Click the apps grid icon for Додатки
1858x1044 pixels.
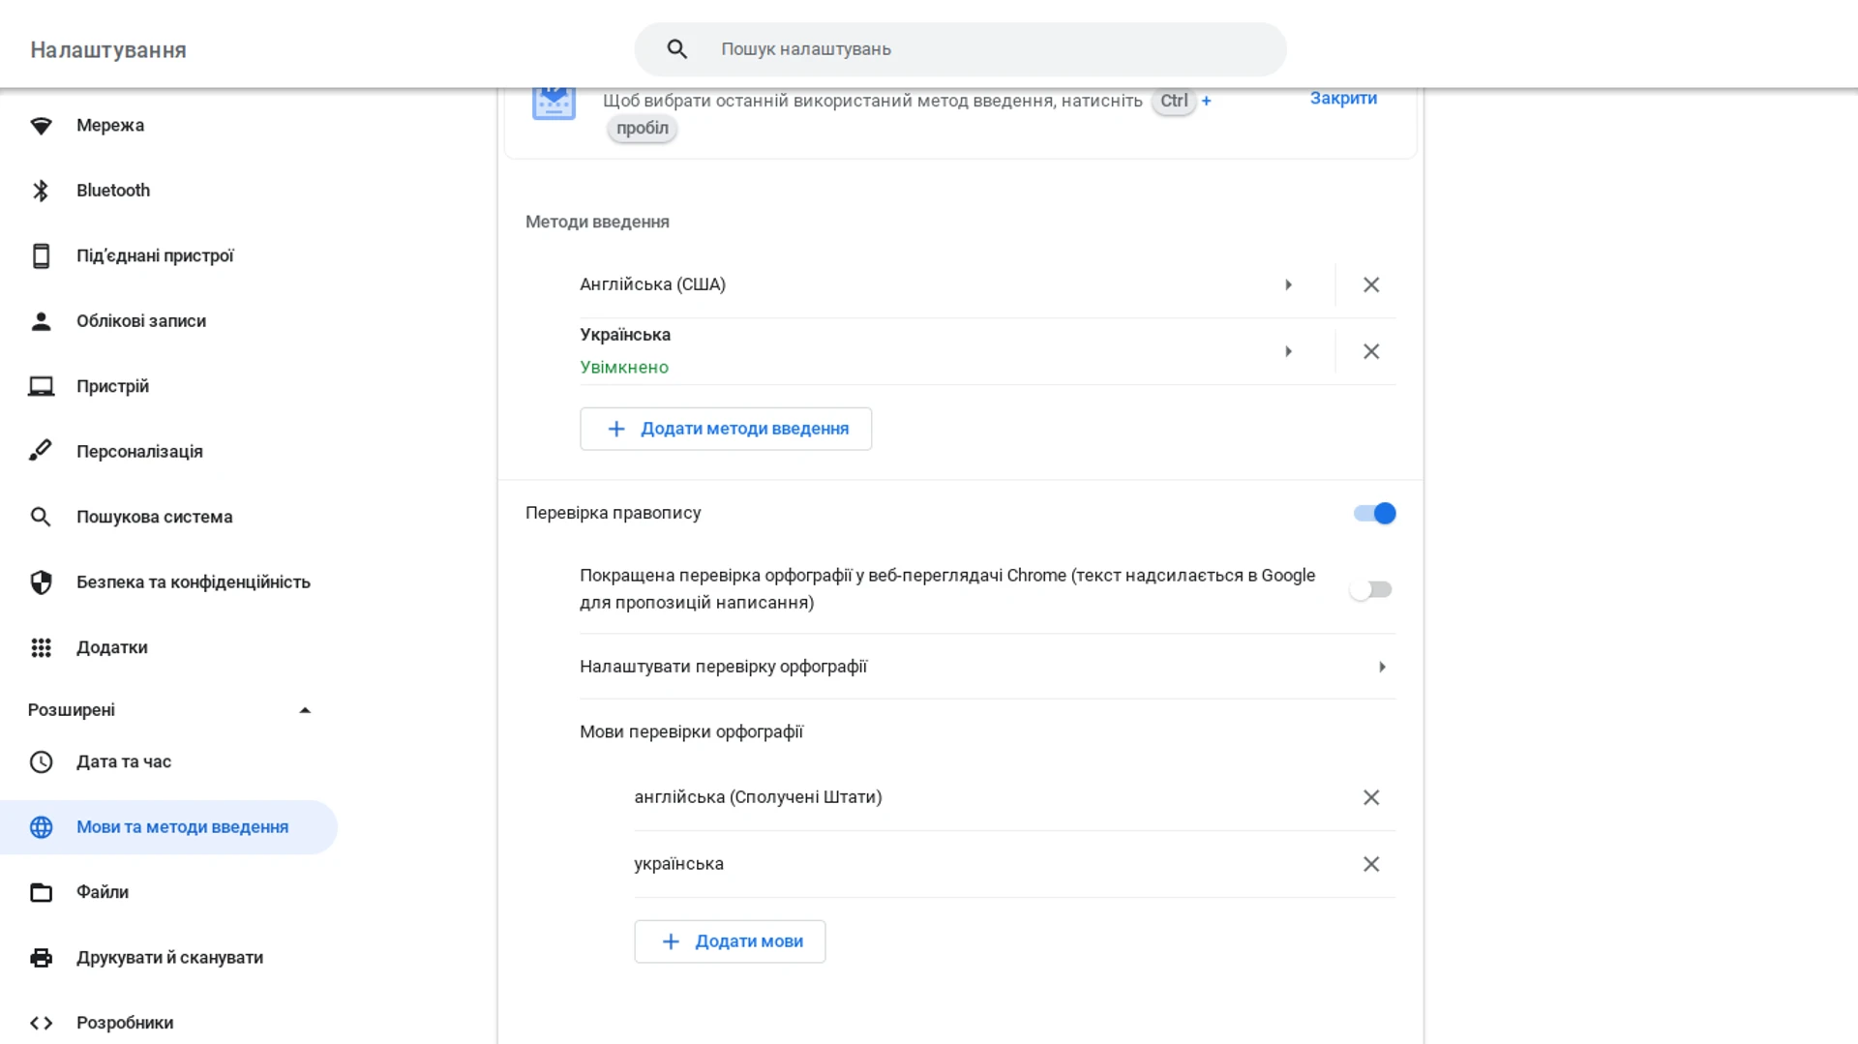pyautogui.click(x=41, y=647)
